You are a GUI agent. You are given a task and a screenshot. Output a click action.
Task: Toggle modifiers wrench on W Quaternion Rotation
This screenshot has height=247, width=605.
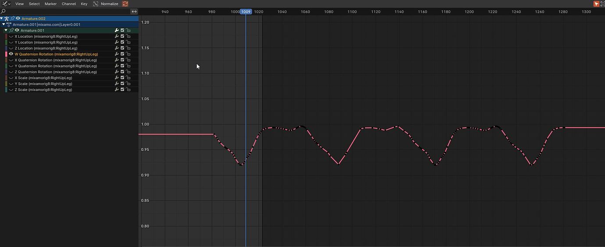(117, 54)
